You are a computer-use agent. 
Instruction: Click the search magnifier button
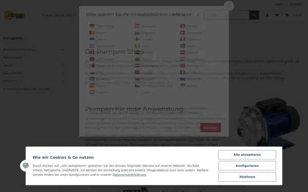click(254, 15)
